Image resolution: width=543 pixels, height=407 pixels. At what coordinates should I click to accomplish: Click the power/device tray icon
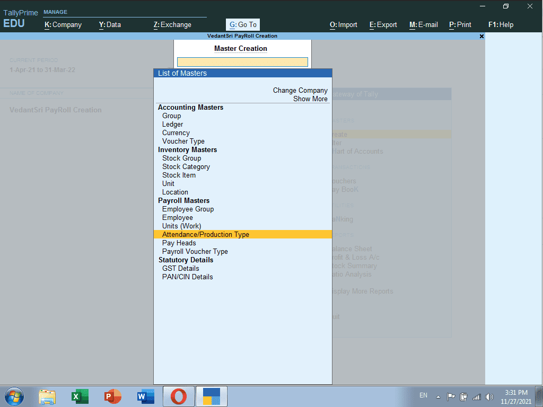pyautogui.click(x=463, y=397)
